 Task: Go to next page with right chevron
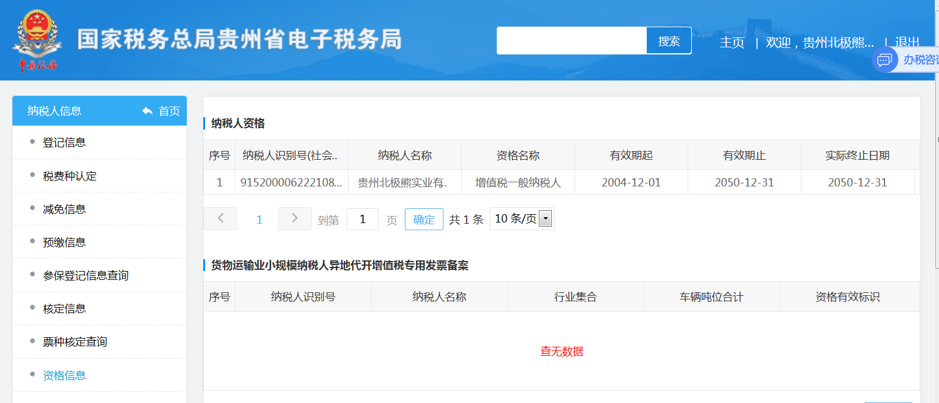[295, 218]
